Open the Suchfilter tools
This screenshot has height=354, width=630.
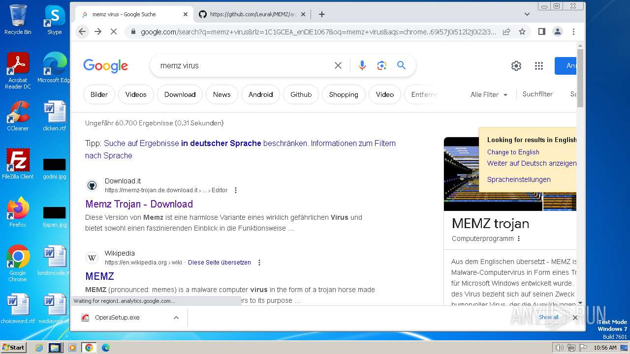pyautogui.click(x=537, y=94)
